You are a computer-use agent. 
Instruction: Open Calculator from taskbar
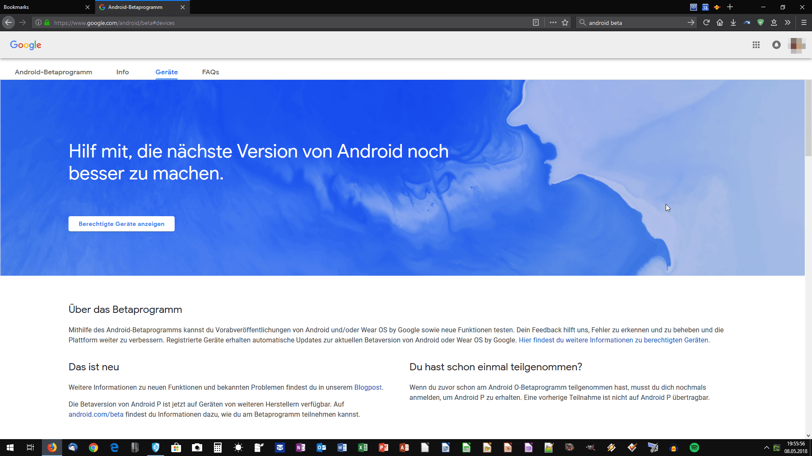[218, 448]
